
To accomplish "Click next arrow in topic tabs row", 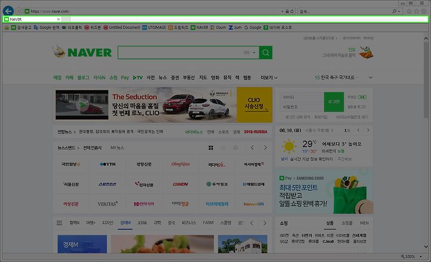I will coord(265,223).
